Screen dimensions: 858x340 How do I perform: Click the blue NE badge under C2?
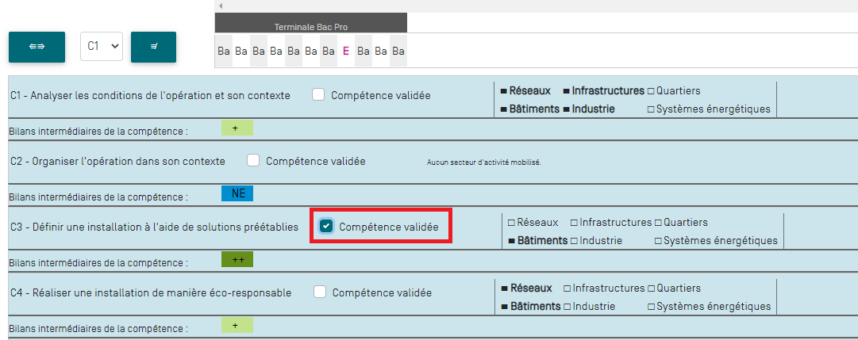pyautogui.click(x=237, y=194)
